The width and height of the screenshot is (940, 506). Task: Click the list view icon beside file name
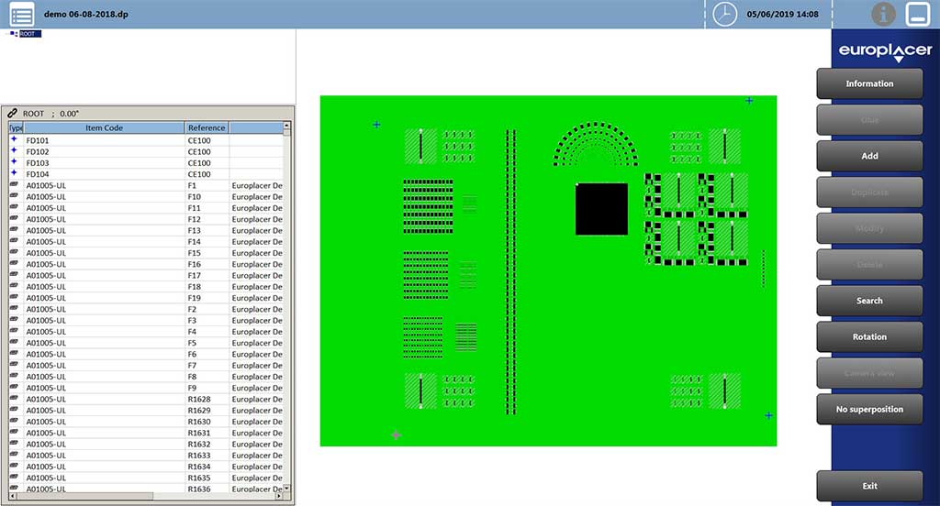pos(22,14)
